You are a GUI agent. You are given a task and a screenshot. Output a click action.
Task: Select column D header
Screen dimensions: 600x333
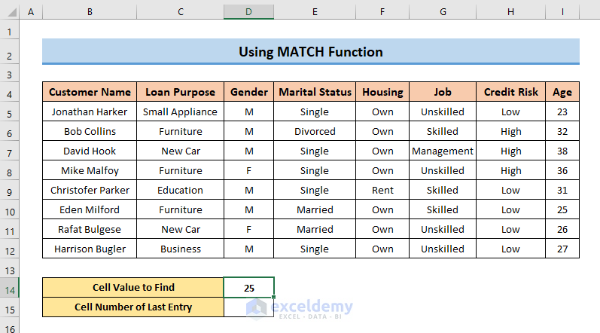point(248,14)
